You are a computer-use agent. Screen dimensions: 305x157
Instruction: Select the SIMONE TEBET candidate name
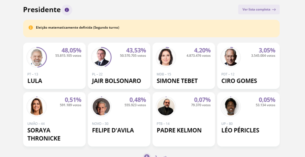177,81
